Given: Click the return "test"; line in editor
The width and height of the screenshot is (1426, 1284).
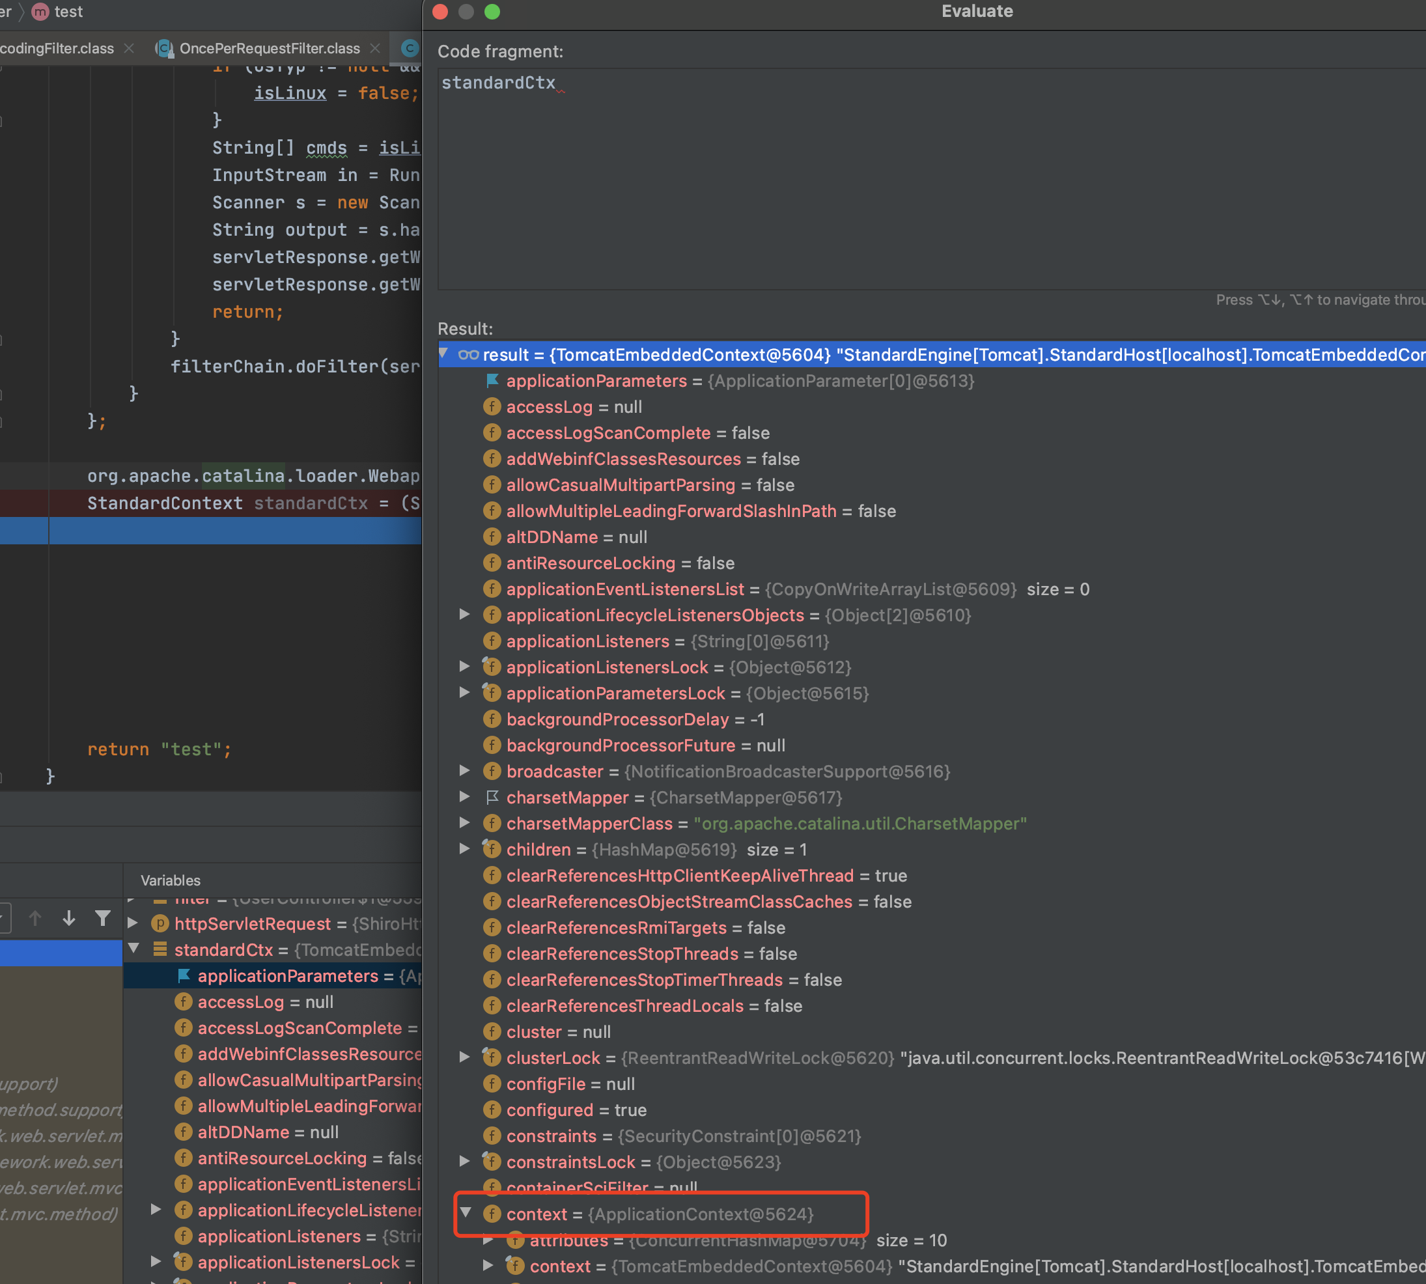Looking at the screenshot, I should coord(159,749).
